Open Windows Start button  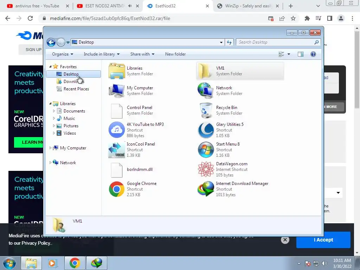point(9,263)
